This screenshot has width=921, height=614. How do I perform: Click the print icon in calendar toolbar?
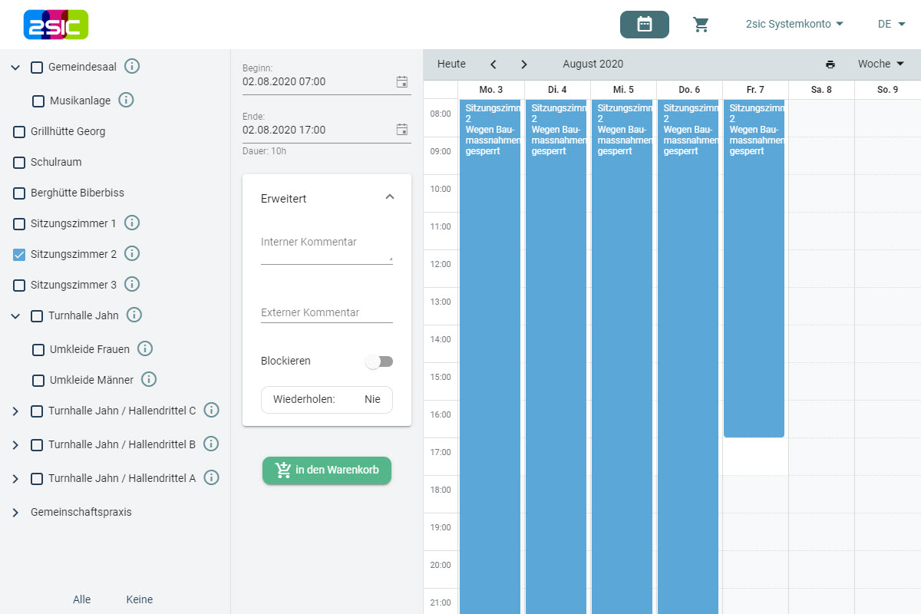830,64
